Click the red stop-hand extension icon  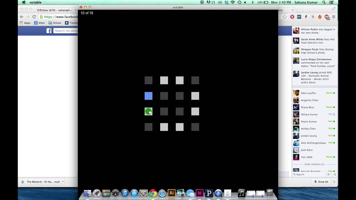pyautogui.click(x=292, y=17)
